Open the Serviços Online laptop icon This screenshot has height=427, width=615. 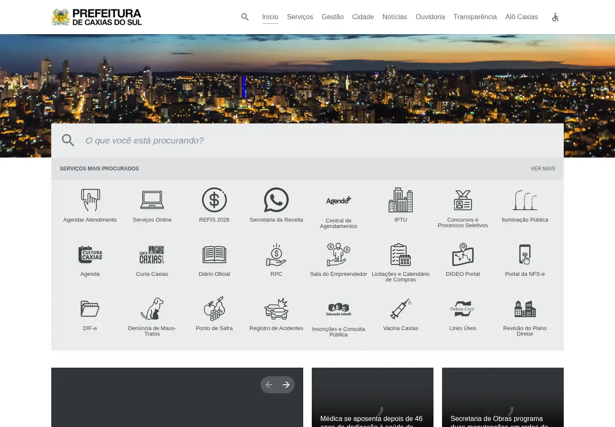click(x=152, y=200)
